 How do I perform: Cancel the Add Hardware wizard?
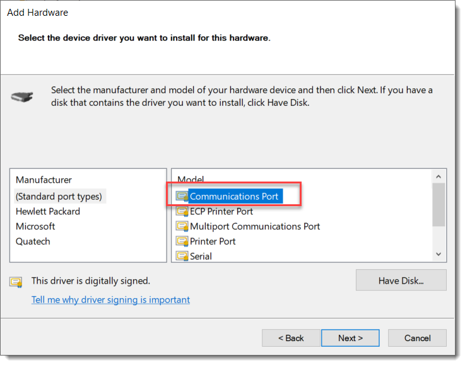click(417, 338)
